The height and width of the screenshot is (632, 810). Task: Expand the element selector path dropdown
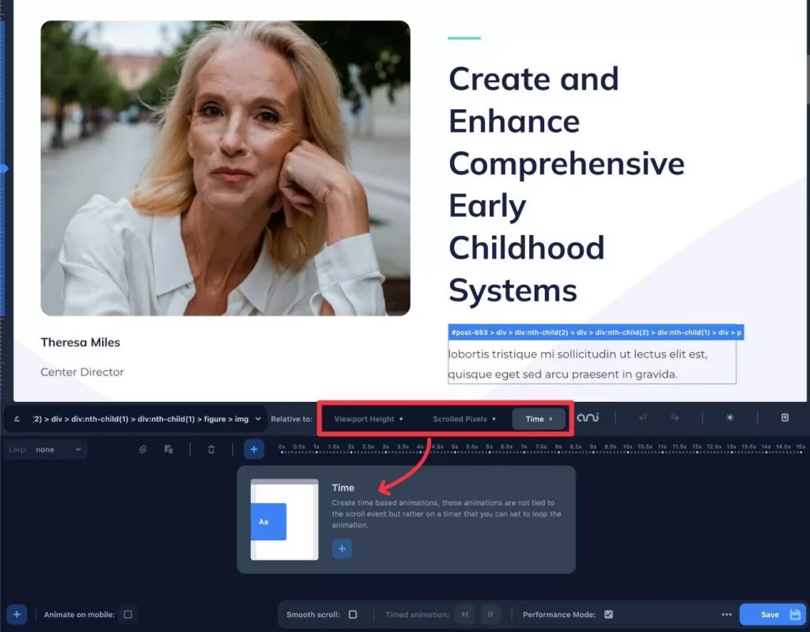(x=258, y=418)
